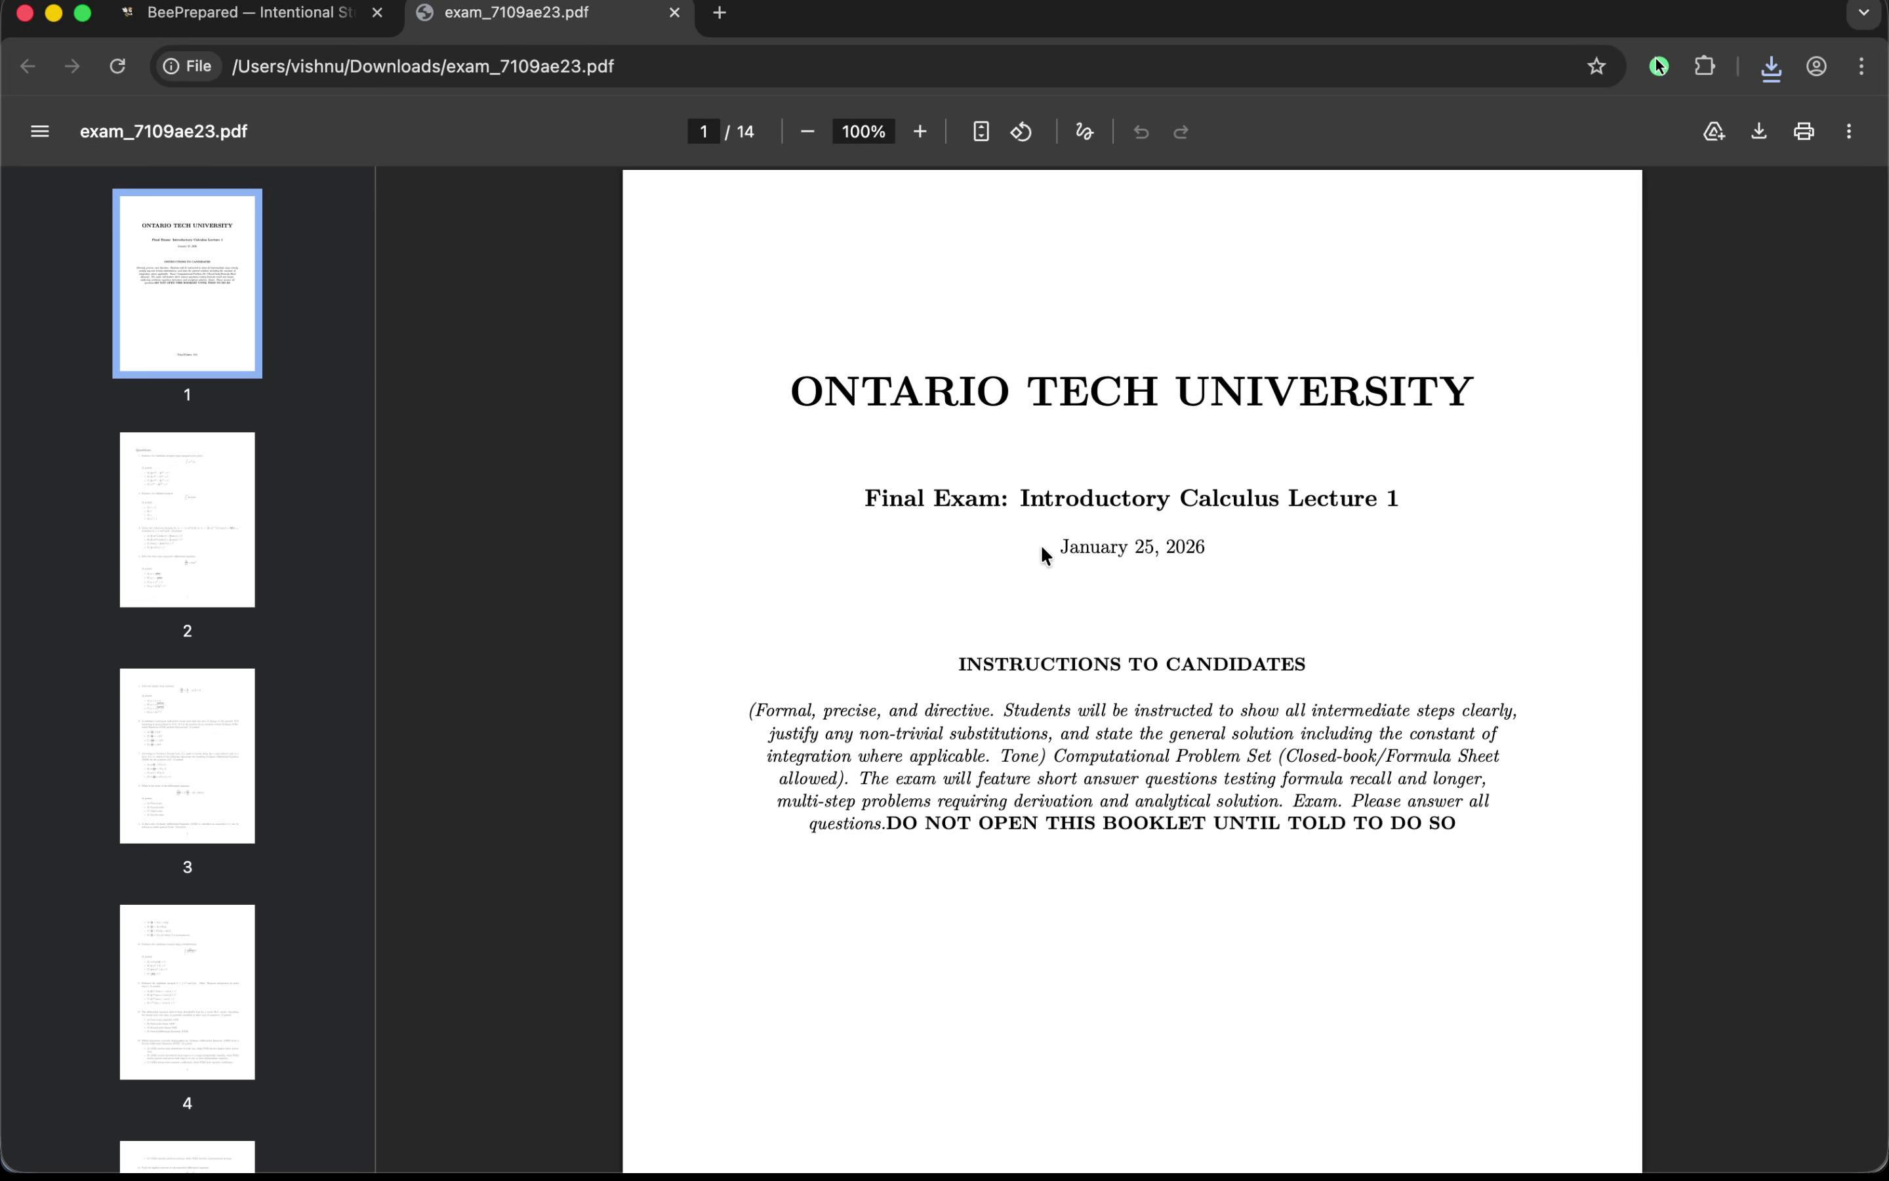Open Chrome three-dot menu
The image size is (1889, 1181).
1861,66
